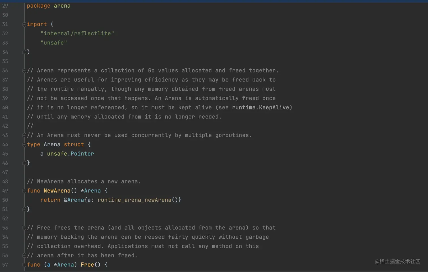Click the package name "arena" on line 29
The height and width of the screenshot is (272, 428).
coord(62,6)
